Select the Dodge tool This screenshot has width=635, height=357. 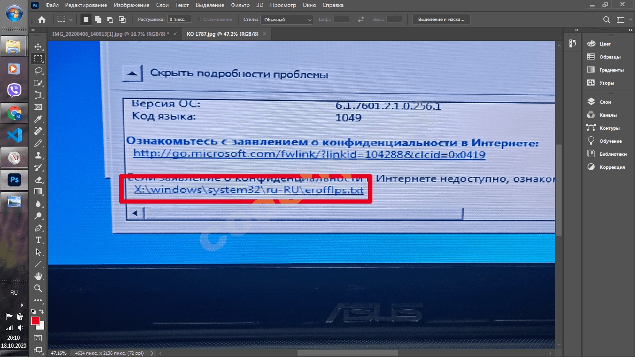[x=39, y=216]
